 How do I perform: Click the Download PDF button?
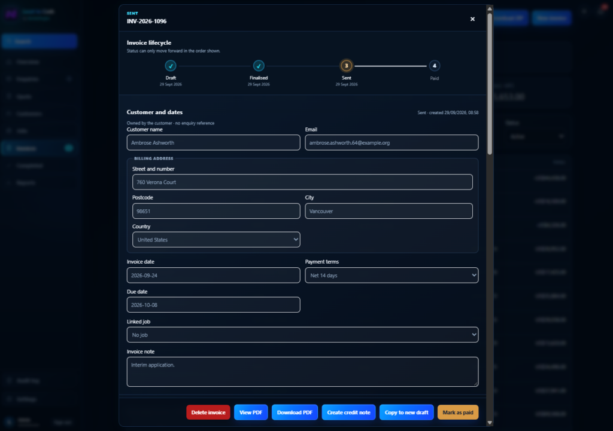pos(295,412)
